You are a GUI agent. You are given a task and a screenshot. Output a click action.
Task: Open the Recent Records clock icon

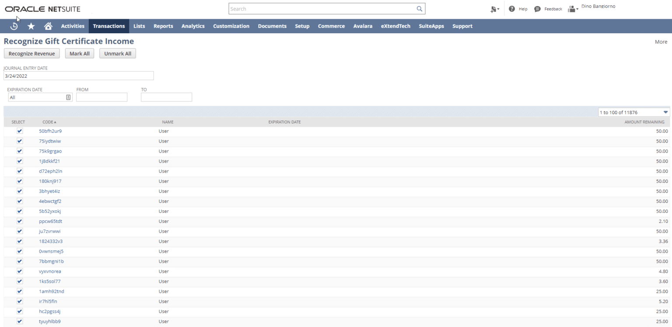click(14, 26)
